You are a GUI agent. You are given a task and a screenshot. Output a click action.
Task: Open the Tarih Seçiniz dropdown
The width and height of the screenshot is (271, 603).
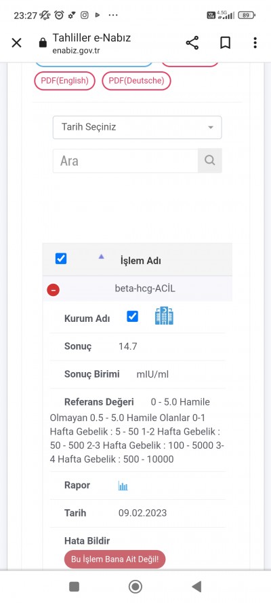click(137, 127)
